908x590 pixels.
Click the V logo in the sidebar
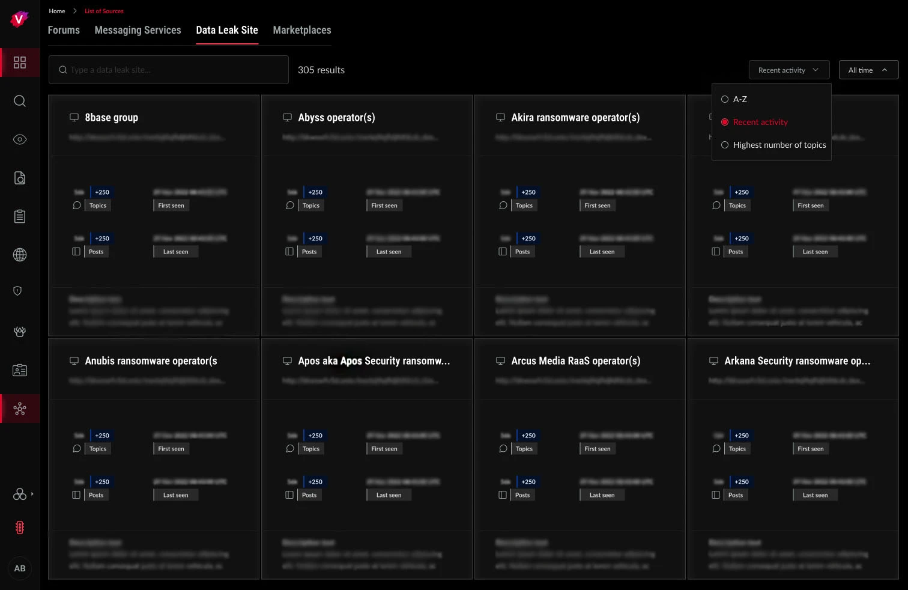point(19,19)
